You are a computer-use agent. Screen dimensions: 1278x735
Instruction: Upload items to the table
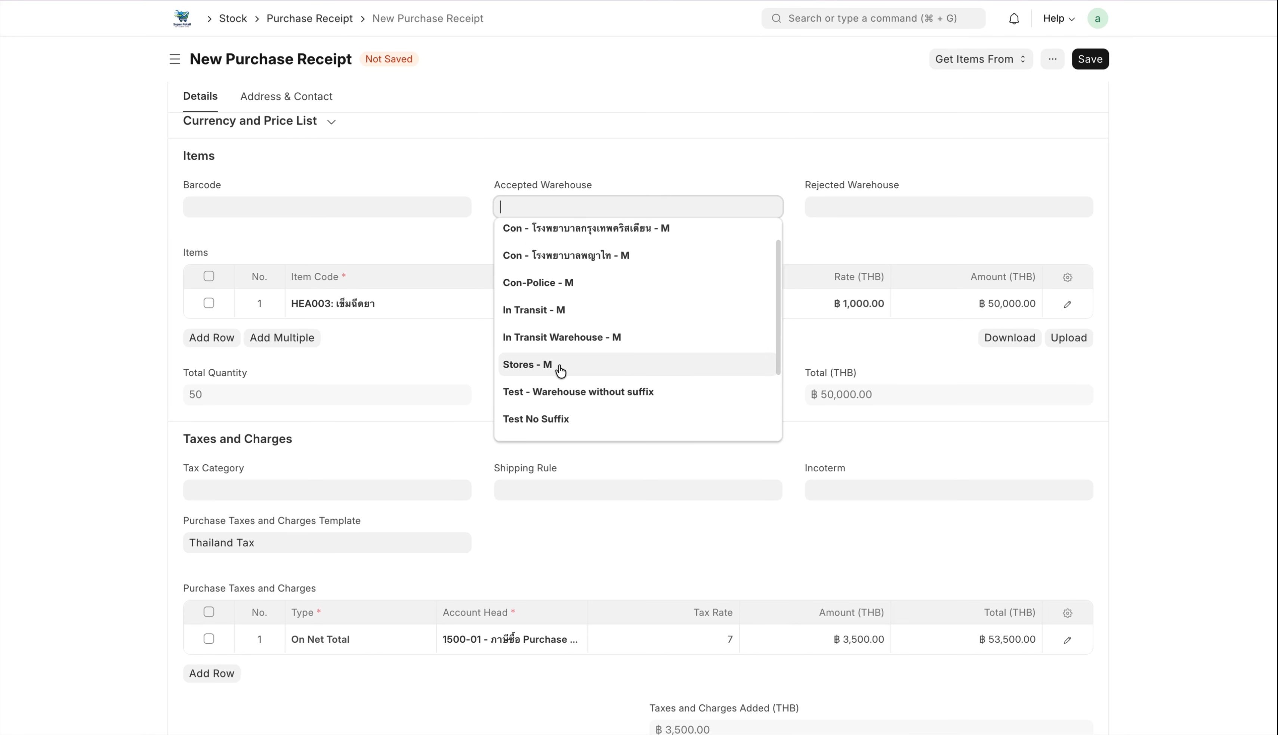(1068, 338)
